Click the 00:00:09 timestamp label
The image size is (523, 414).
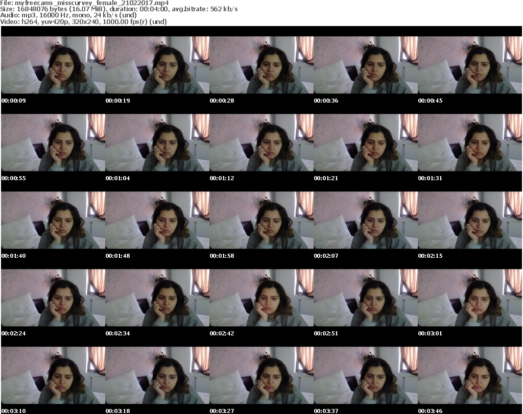pyautogui.click(x=14, y=101)
